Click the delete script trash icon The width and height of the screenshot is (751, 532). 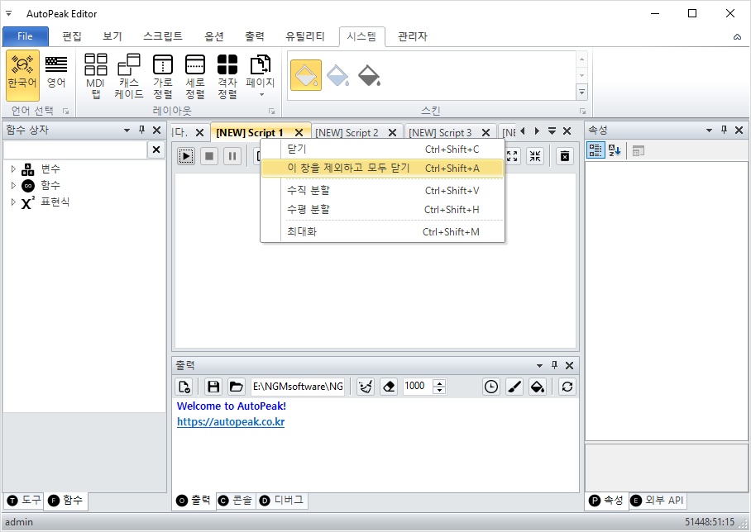565,156
